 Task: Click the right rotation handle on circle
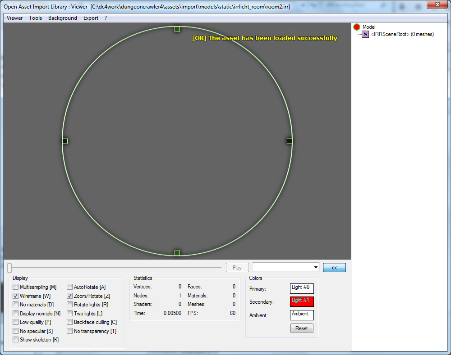tap(290, 141)
